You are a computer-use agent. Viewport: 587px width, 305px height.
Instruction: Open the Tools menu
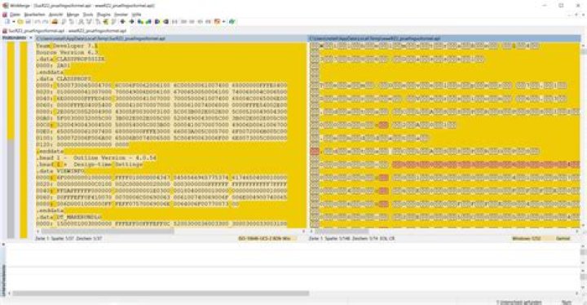tap(88, 15)
